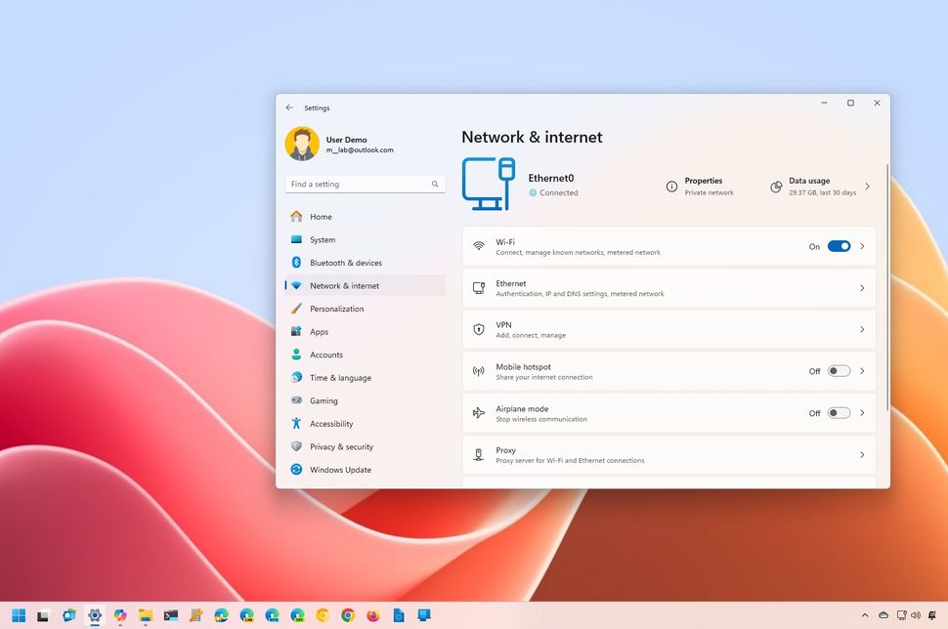Turn on Airplane mode
The image size is (948, 629).
tap(838, 413)
